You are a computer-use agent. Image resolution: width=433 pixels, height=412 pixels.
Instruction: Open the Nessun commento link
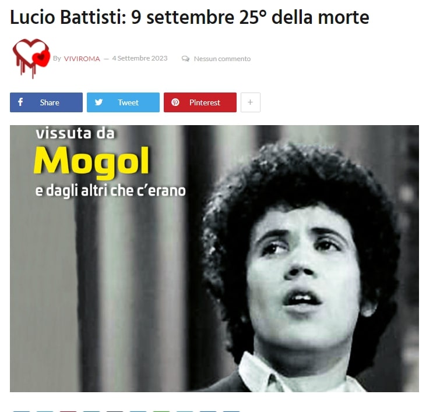pyautogui.click(x=222, y=59)
